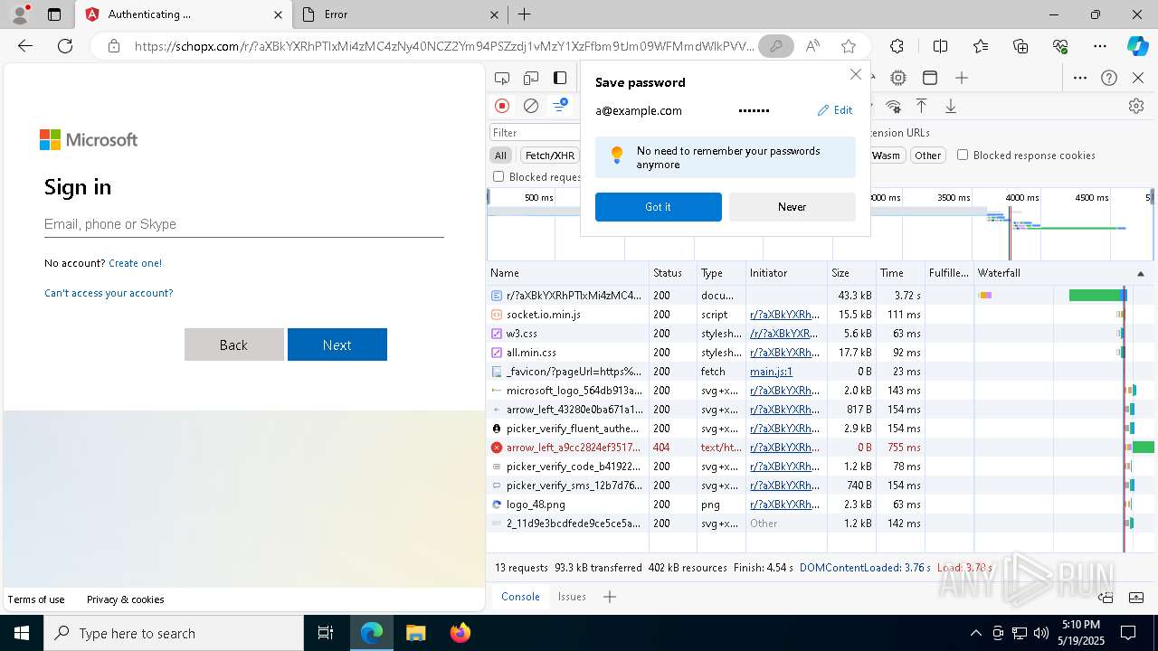The height and width of the screenshot is (651, 1158).
Task: Open the Console drawer tab
Action: (520, 597)
